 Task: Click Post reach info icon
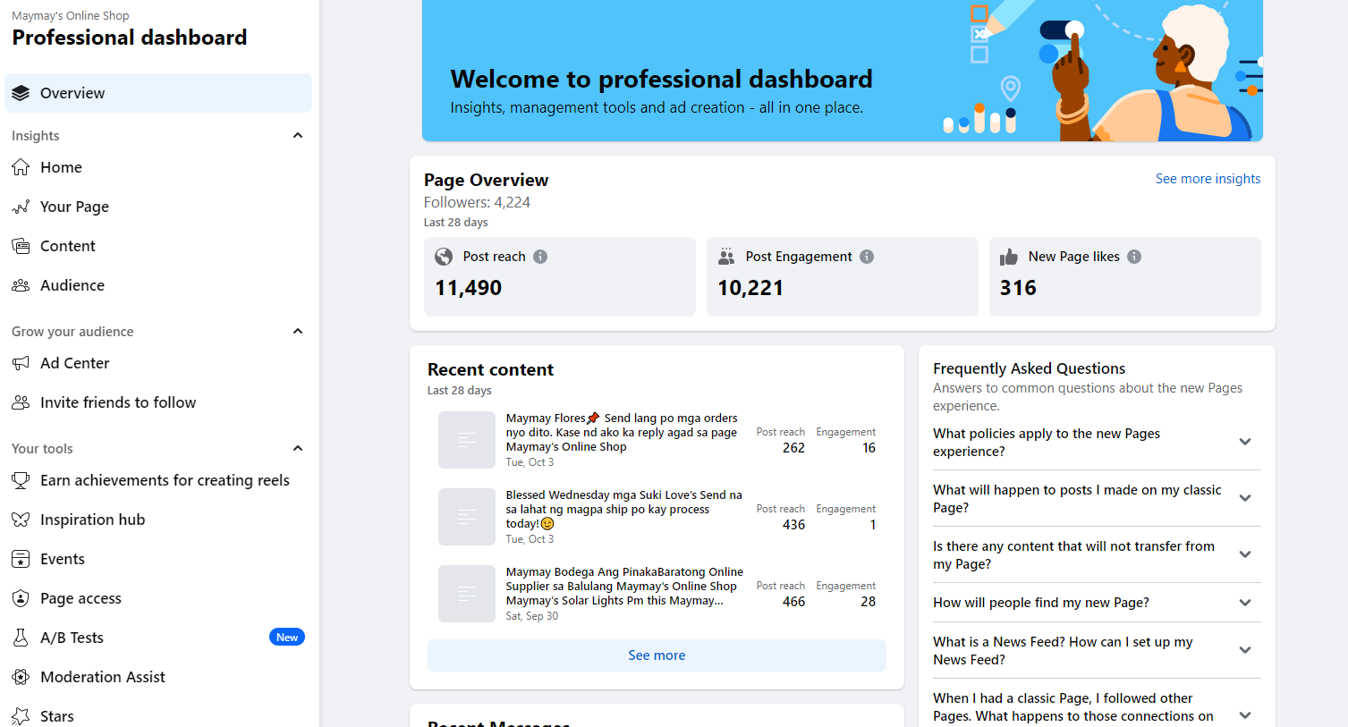click(x=540, y=257)
